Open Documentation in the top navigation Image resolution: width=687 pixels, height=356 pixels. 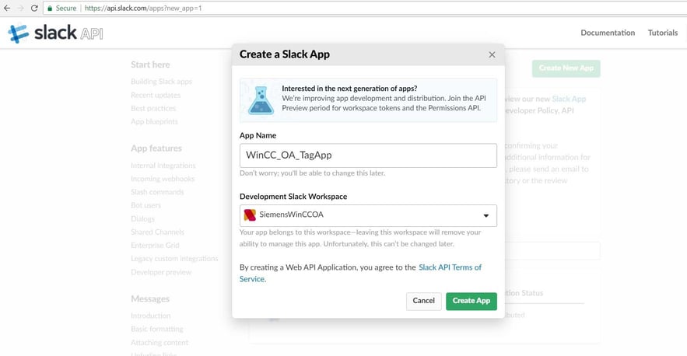(608, 33)
